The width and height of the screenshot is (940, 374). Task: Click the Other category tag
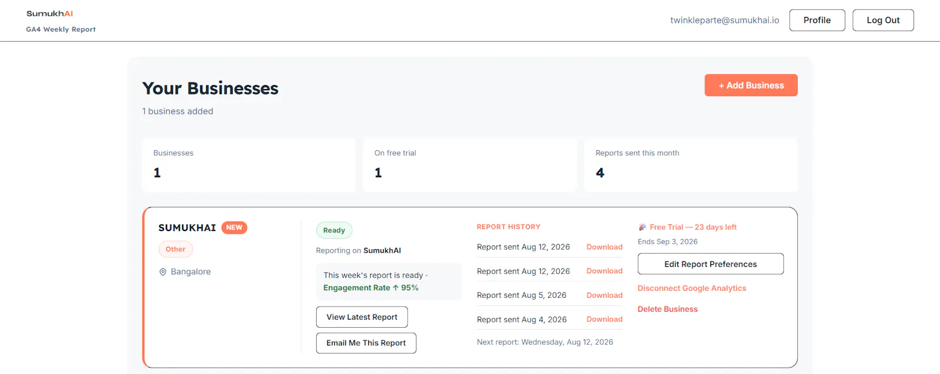tap(175, 249)
